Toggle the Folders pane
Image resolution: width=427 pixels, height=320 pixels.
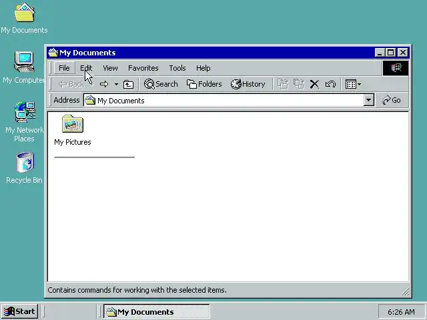pyautogui.click(x=204, y=84)
